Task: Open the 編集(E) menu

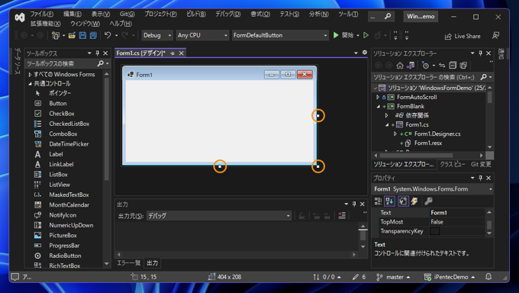Action: click(x=73, y=14)
